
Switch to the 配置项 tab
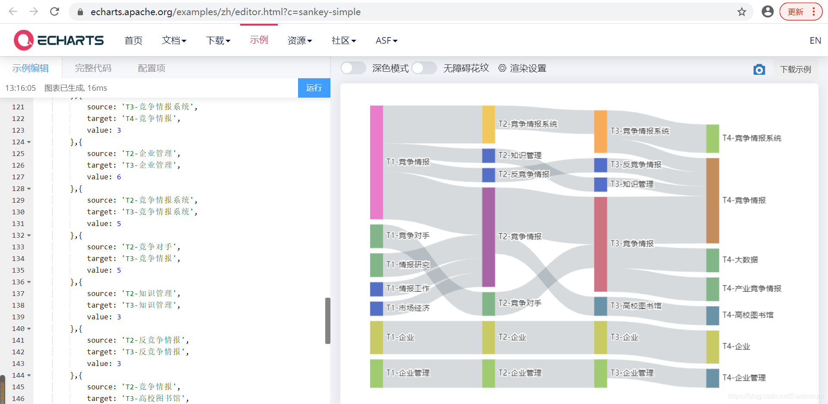click(152, 68)
